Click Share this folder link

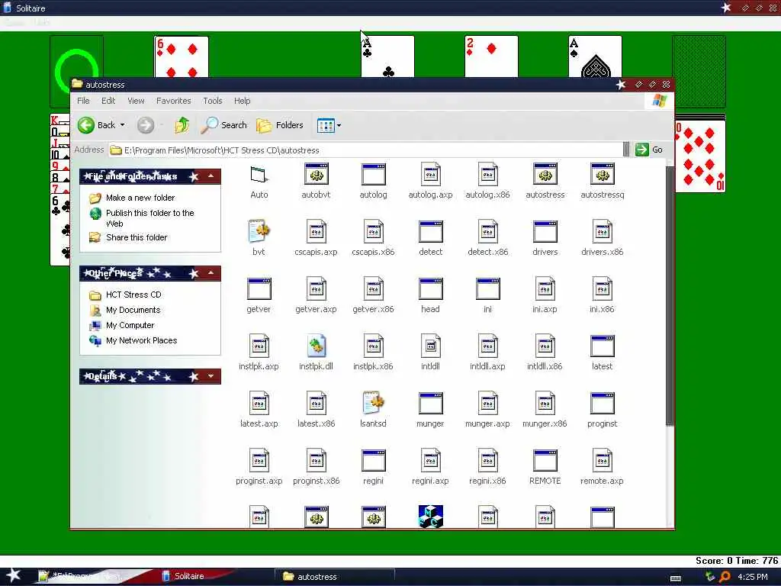tap(137, 237)
